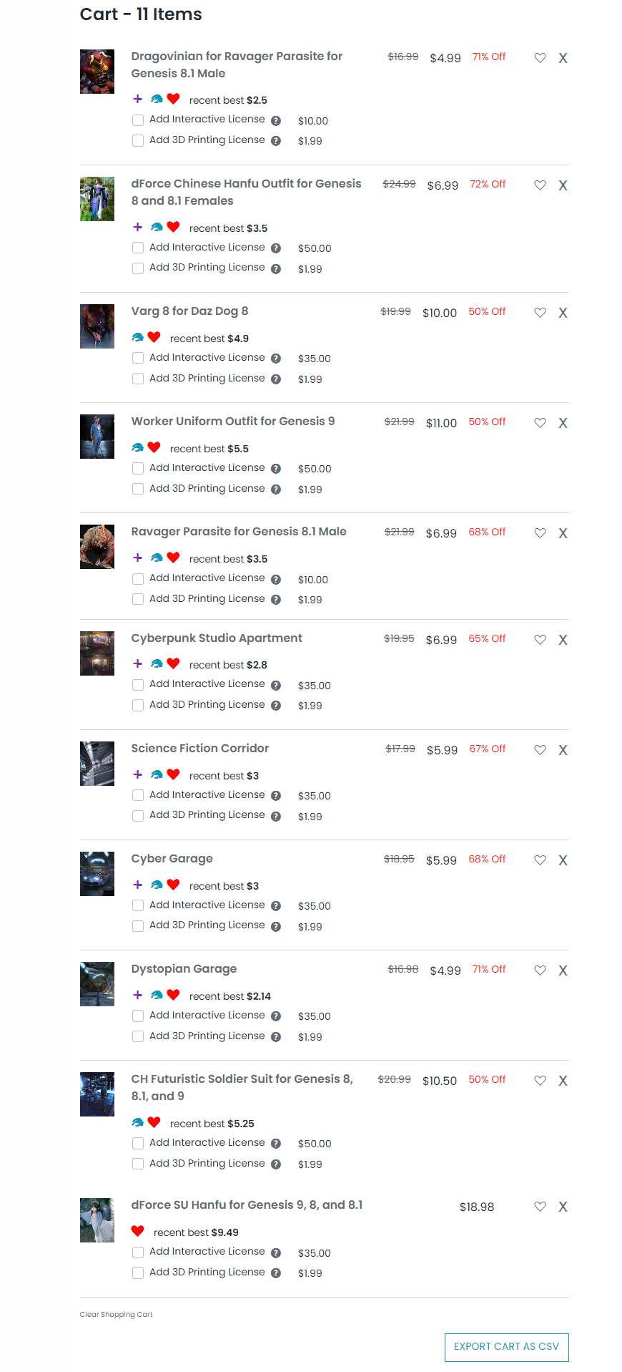This screenshot has width=622, height=1372.
Task: Tick Interactive License for CH Futuristic Soldier Suit
Action: point(138,1143)
